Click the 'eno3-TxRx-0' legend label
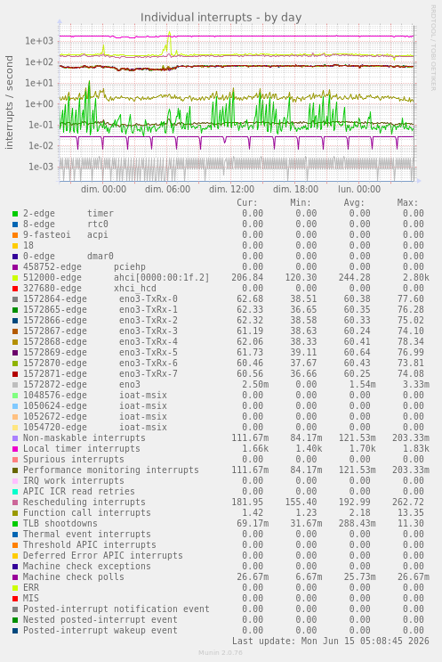The image size is (442, 662). pyautogui.click(x=149, y=299)
